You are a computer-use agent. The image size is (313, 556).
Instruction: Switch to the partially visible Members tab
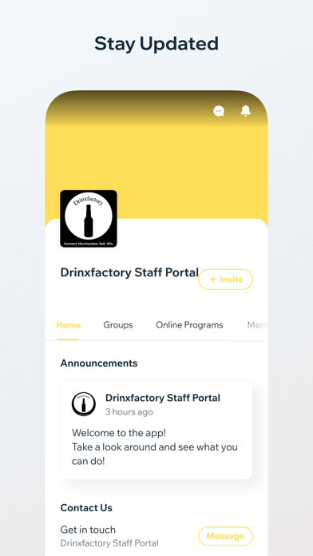(x=257, y=325)
